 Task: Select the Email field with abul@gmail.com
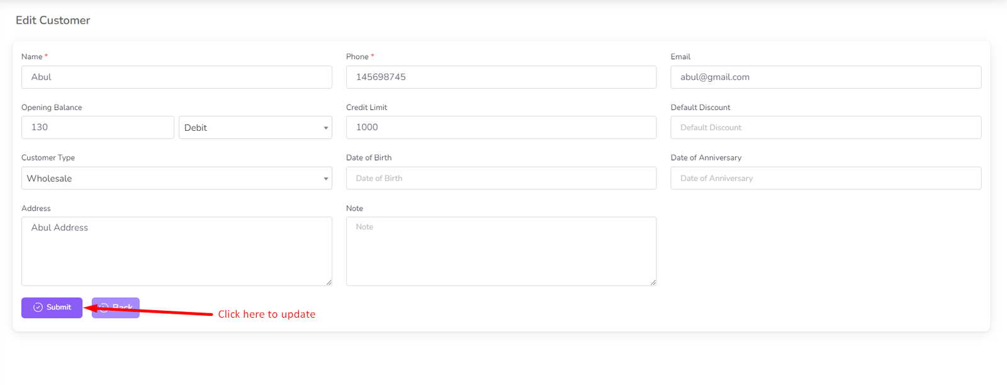click(x=825, y=77)
